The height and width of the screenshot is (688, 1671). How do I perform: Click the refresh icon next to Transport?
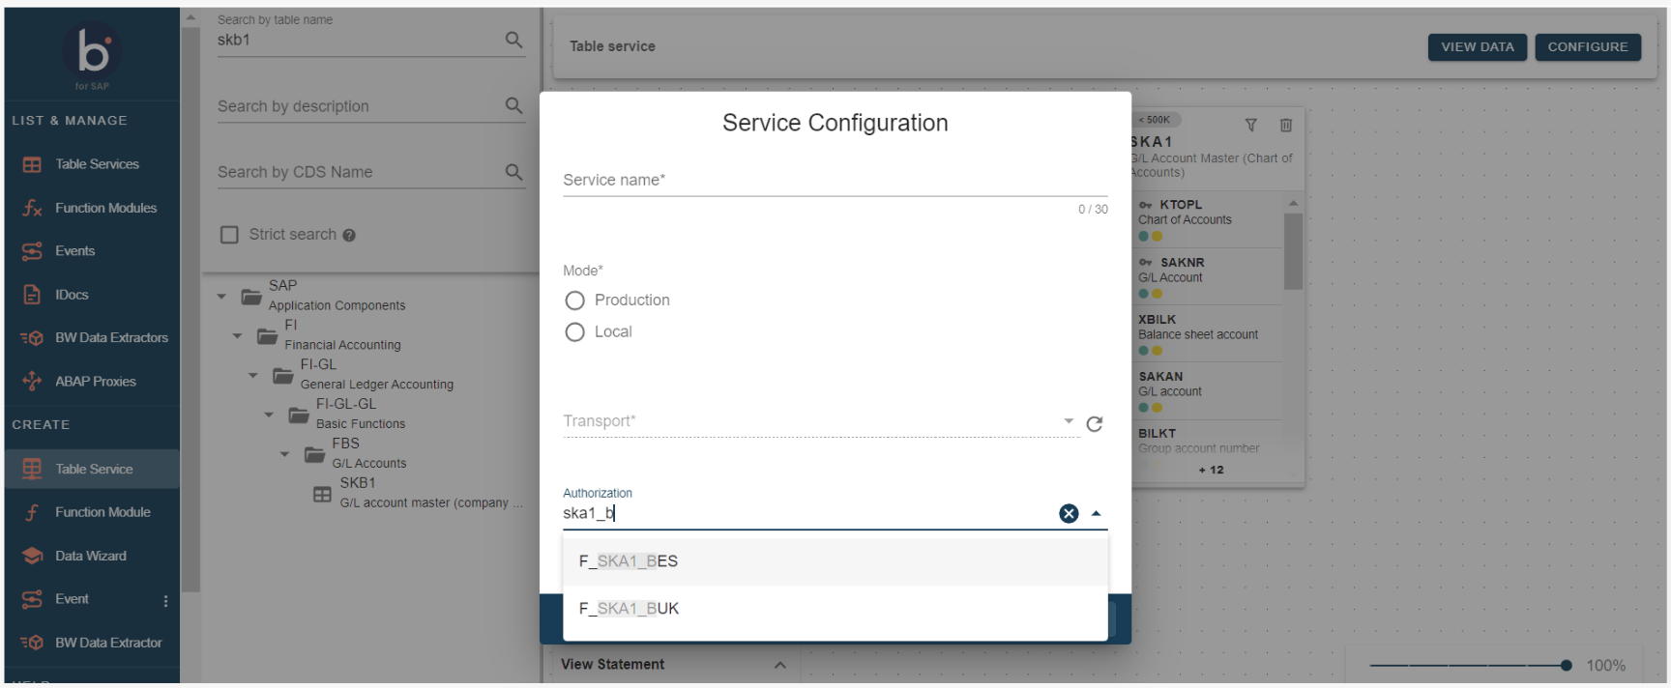click(1094, 424)
